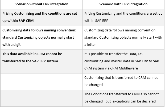Click the cell about 'exceptions can be declared'
This screenshot has height=107, width=165.
[123, 98]
